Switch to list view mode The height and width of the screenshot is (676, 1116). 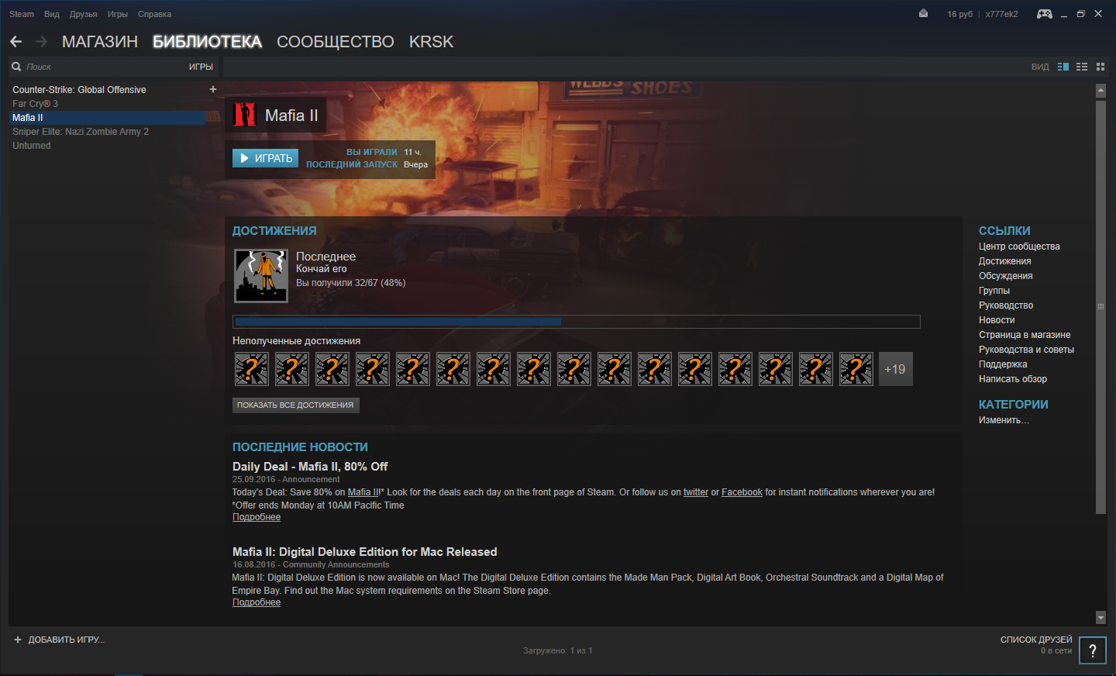pos(1082,67)
